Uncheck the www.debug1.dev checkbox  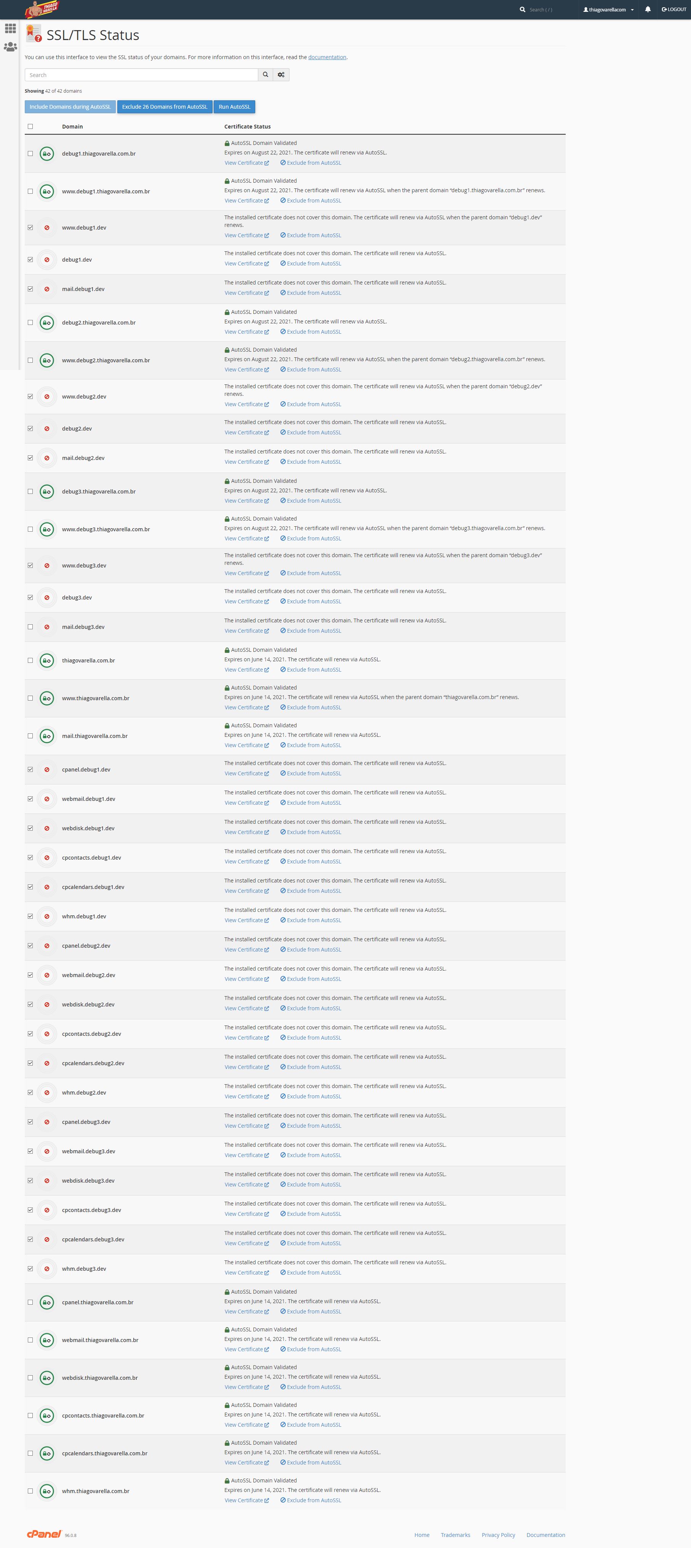click(x=30, y=228)
